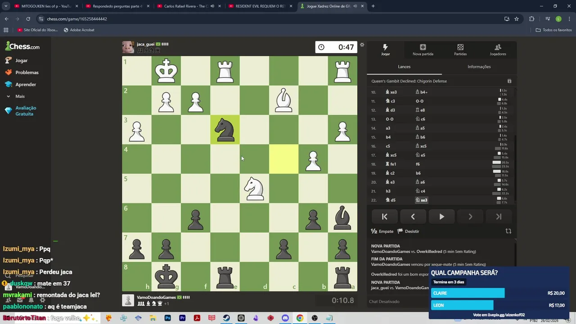The height and width of the screenshot is (324, 576).
Task: Open the media control icon
Action: pyautogui.click(x=548, y=19)
